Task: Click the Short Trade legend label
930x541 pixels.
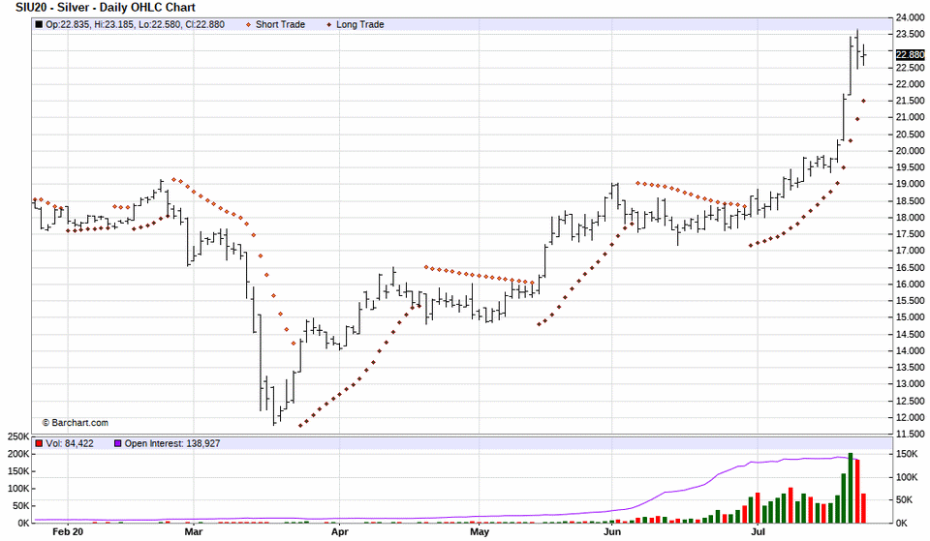Action: 280,24
